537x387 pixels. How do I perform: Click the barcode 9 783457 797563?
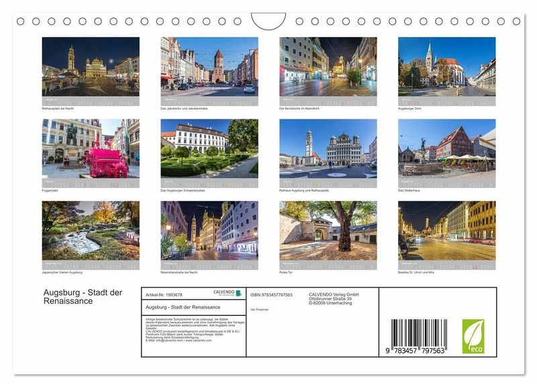(418, 337)
